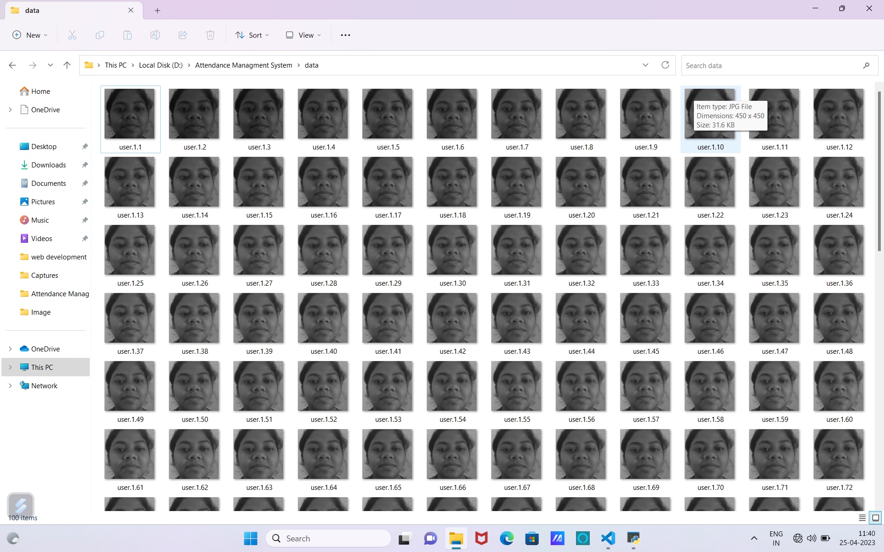Open the View dropdown
Image resolution: width=884 pixels, height=552 pixels.
click(x=302, y=34)
